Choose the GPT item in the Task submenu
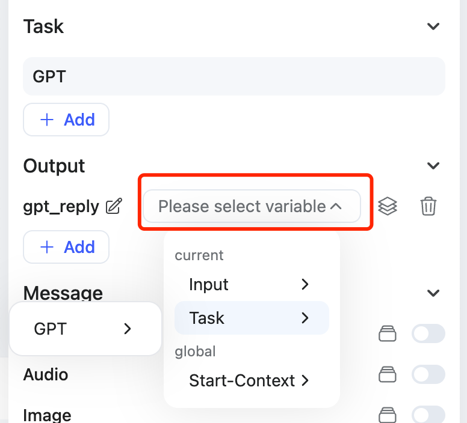 85,329
